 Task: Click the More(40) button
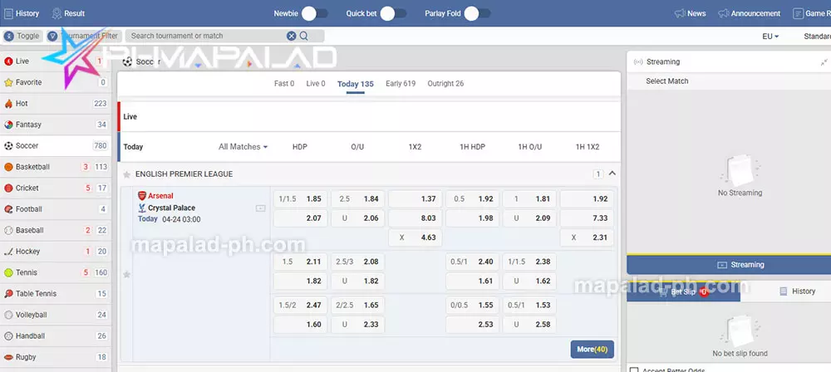(x=592, y=350)
